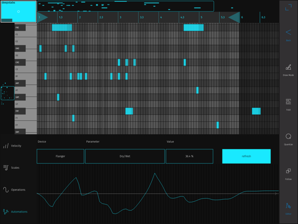This screenshot has width=298, height=224.
Task: Click the Back arrow icon
Action: tap(288, 32)
